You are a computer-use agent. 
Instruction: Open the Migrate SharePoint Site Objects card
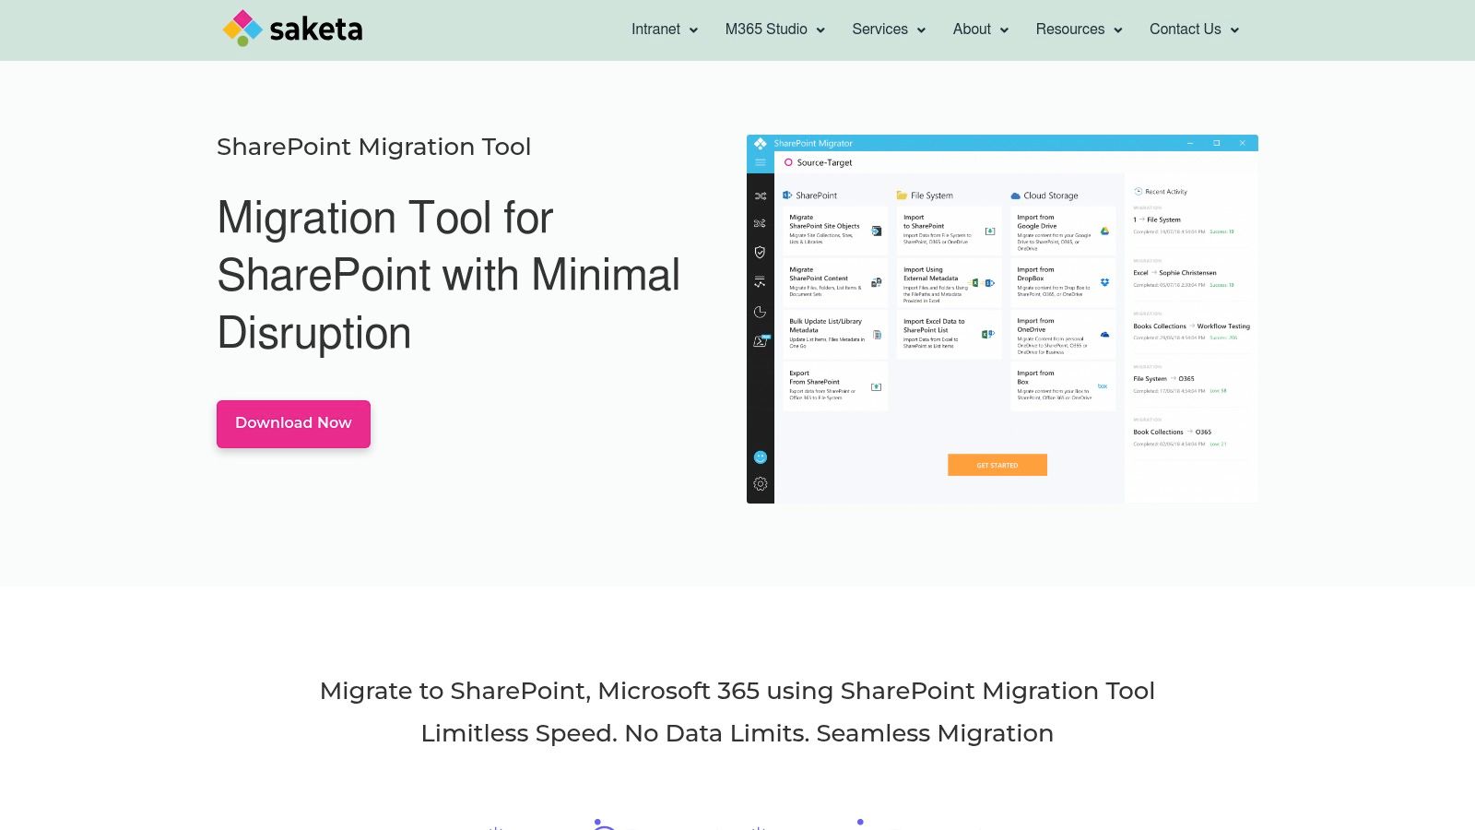(x=834, y=231)
